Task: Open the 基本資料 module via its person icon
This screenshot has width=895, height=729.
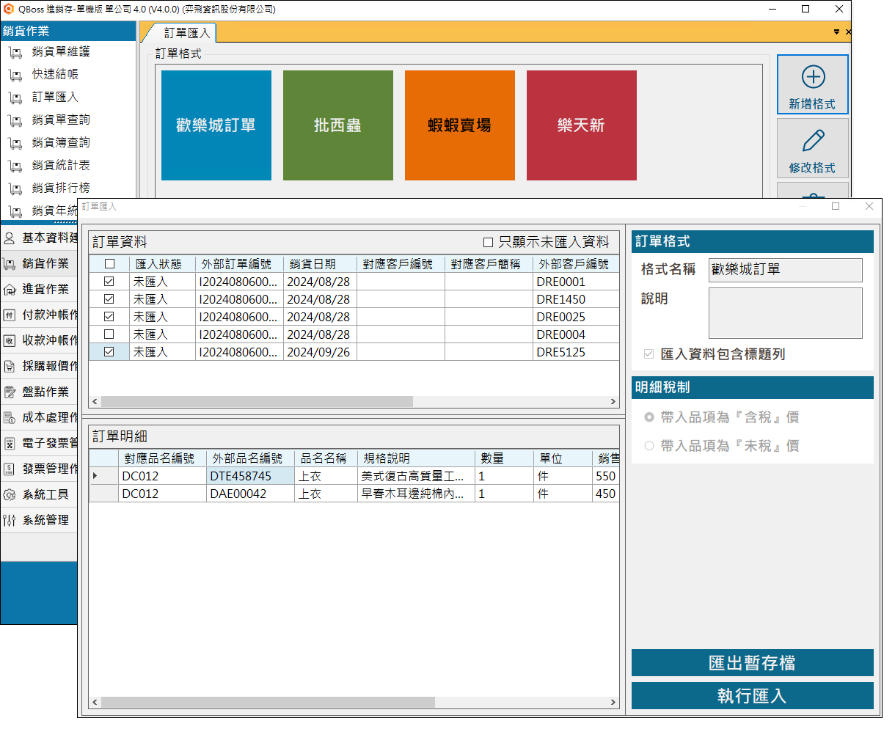Action: pos(10,238)
